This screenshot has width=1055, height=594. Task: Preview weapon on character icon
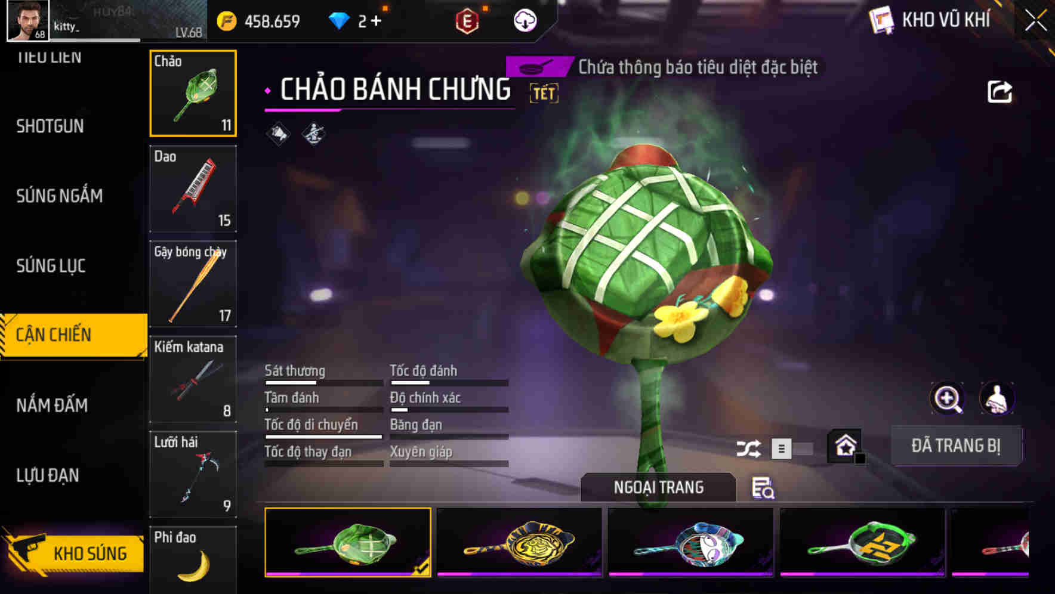(x=997, y=398)
